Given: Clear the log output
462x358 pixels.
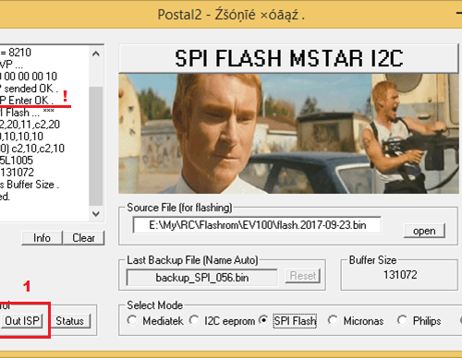Looking at the screenshot, I should [83, 238].
